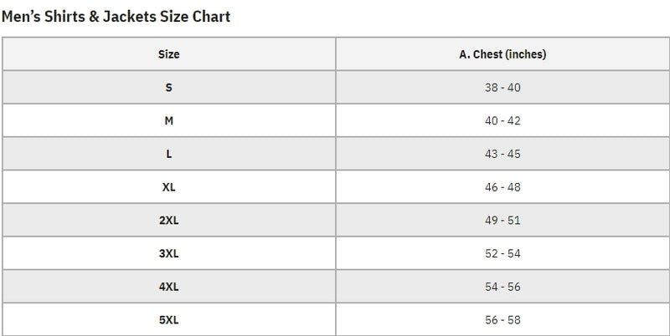The width and height of the screenshot is (670, 336).
Task: Select the '4XL' size cell
Action: tap(168, 286)
